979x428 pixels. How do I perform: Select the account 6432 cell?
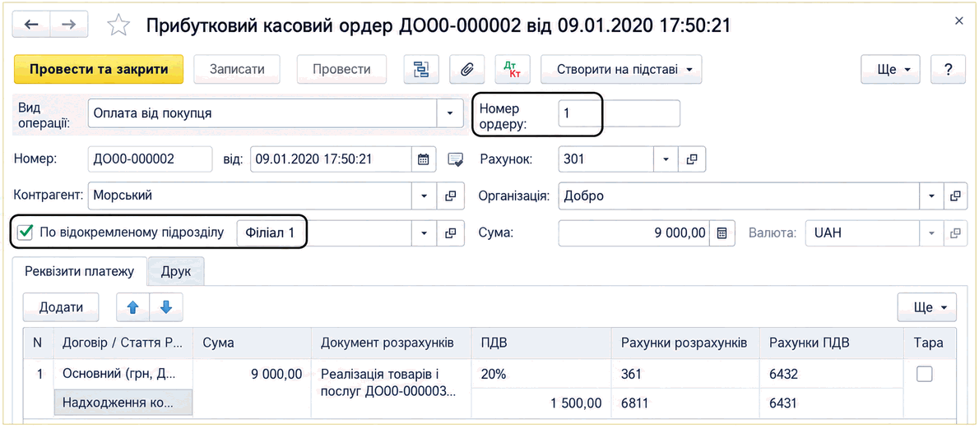coord(832,374)
